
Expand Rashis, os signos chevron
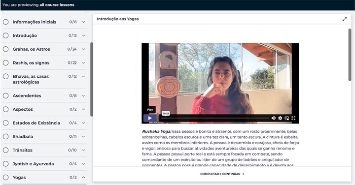pyautogui.click(x=83, y=63)
